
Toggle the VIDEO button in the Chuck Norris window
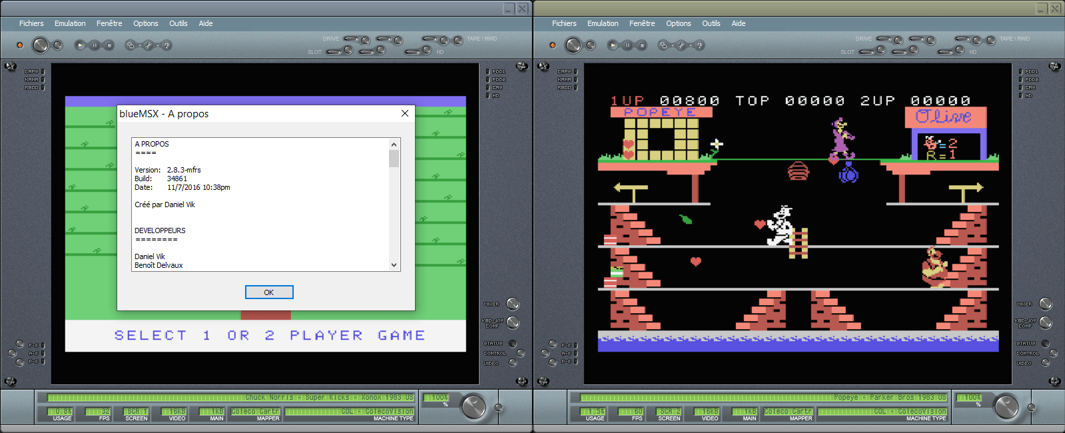513,363
